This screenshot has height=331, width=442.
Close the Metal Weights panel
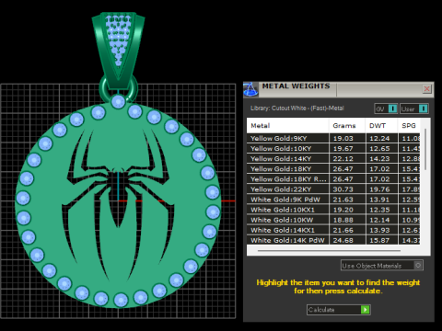(x=427, y=89)
